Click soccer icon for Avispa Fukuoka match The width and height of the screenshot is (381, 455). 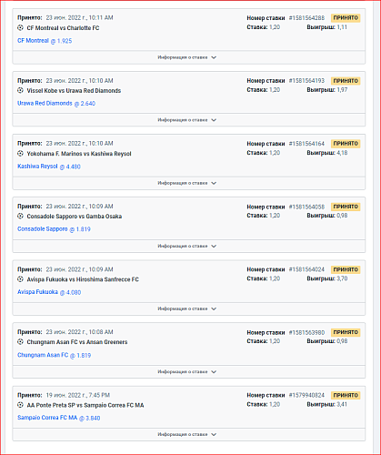20,279
